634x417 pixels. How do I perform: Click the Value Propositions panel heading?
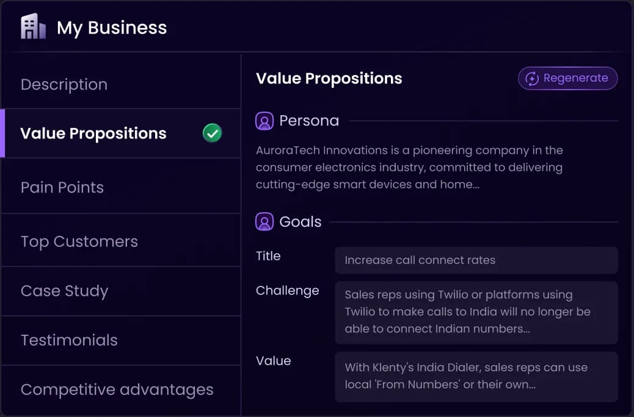coord(329,78)
